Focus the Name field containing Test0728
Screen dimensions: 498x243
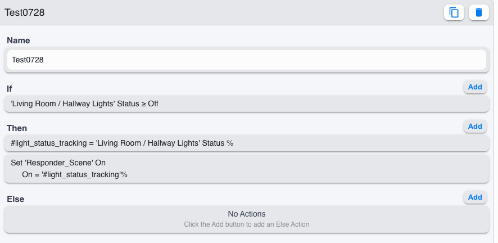[247, 60]
